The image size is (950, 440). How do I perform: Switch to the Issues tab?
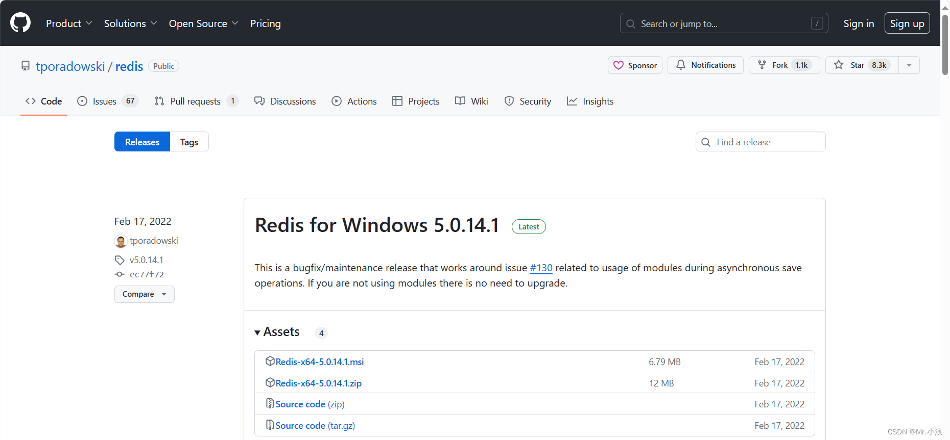[108, 101]
